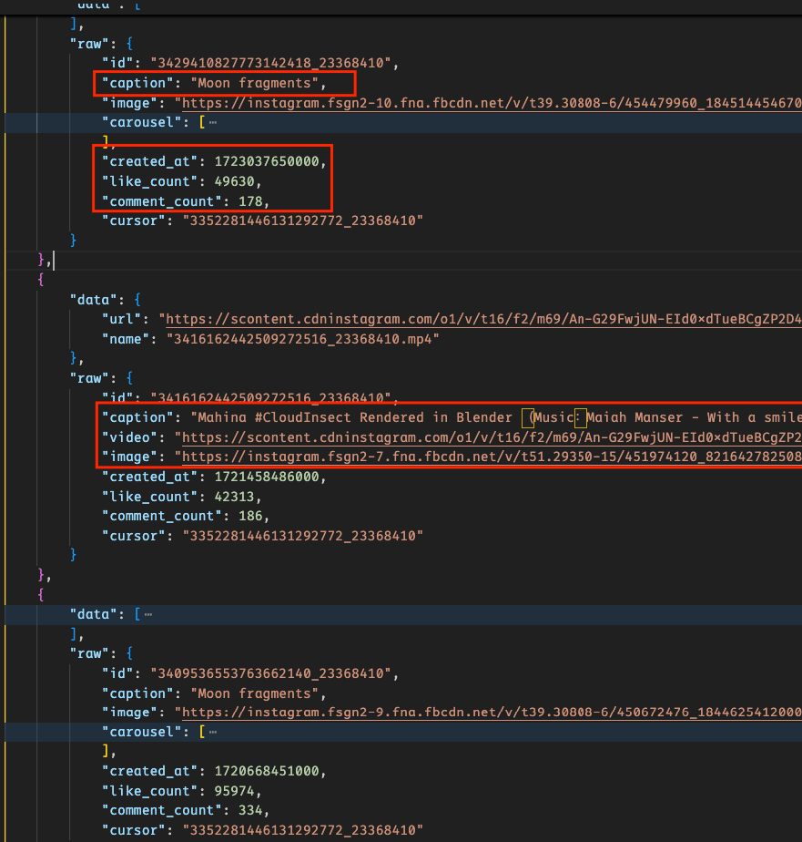Open the fsgn2-10 image URL
The width and height of the screenshot is (802, 842).
[x=492, y=103]
